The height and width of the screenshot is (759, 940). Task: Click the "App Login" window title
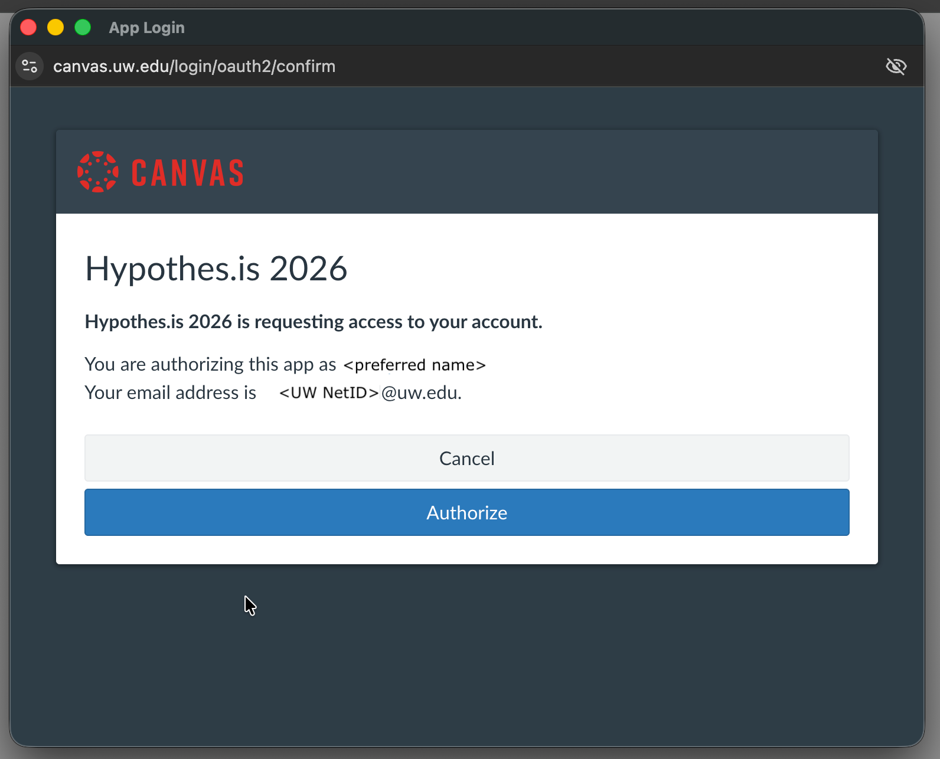coord(147,28)
